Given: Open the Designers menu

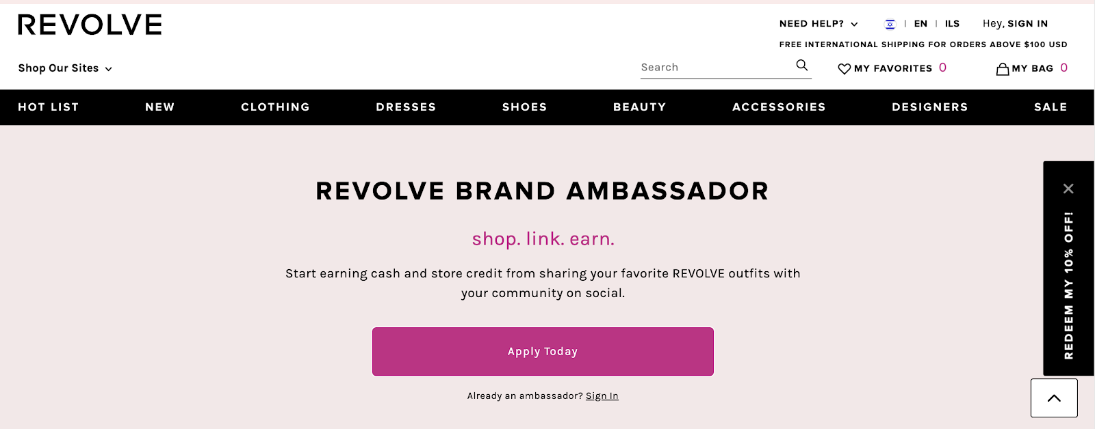Looking at the screenshot, I should click(930, 107).
